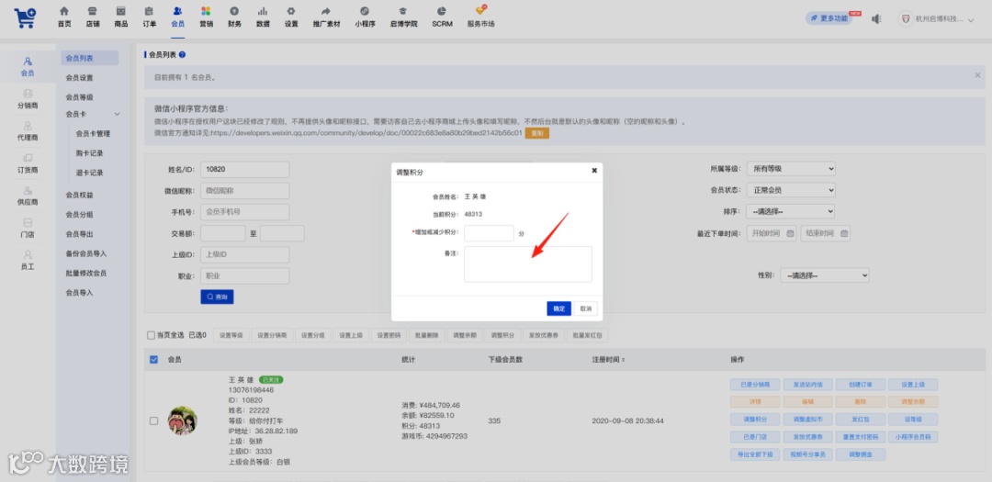992x482 pixels.
Task: Open calendar for 结束时间 field
Action: [843, 233]
